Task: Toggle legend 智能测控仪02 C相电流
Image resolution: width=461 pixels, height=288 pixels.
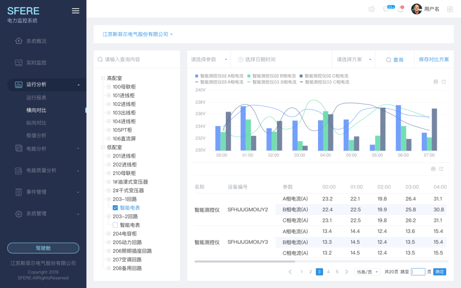Action: [x=324, y=76]
